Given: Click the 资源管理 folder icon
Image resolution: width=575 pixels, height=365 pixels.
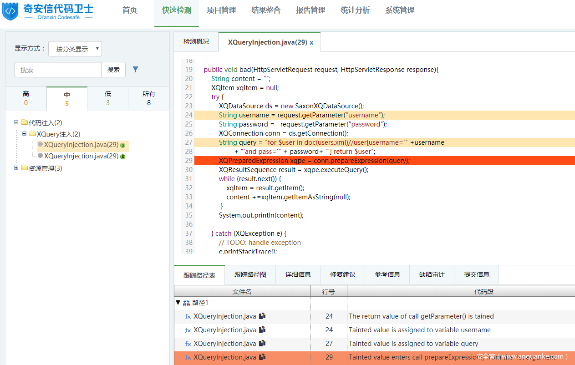Looking at the screenshot, I should [x=25, y=168].
